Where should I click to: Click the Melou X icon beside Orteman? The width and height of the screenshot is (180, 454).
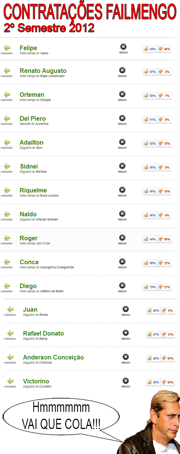[x=122, y=94]
